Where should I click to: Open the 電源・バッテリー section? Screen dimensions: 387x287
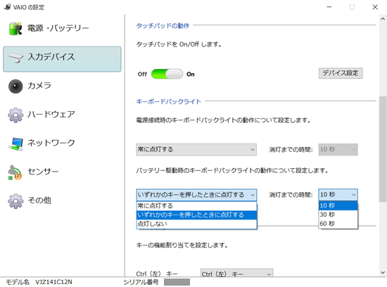tap(62, 29)
